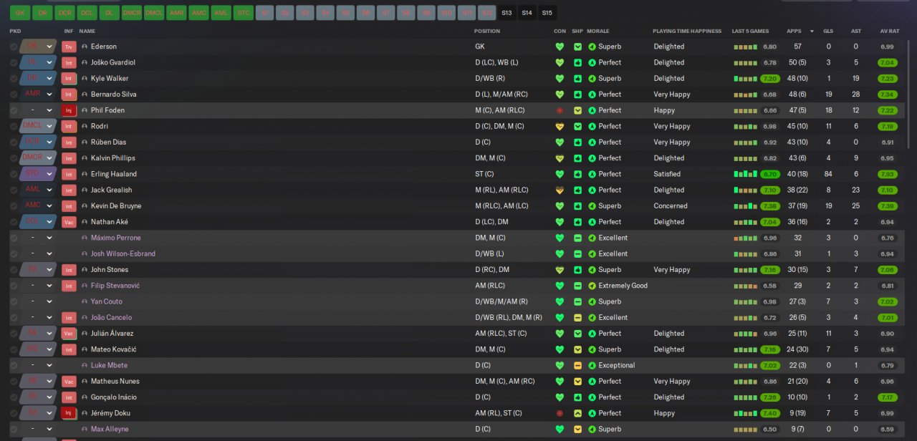Click Jérémy Doku's last 5 games form bars

745,413
